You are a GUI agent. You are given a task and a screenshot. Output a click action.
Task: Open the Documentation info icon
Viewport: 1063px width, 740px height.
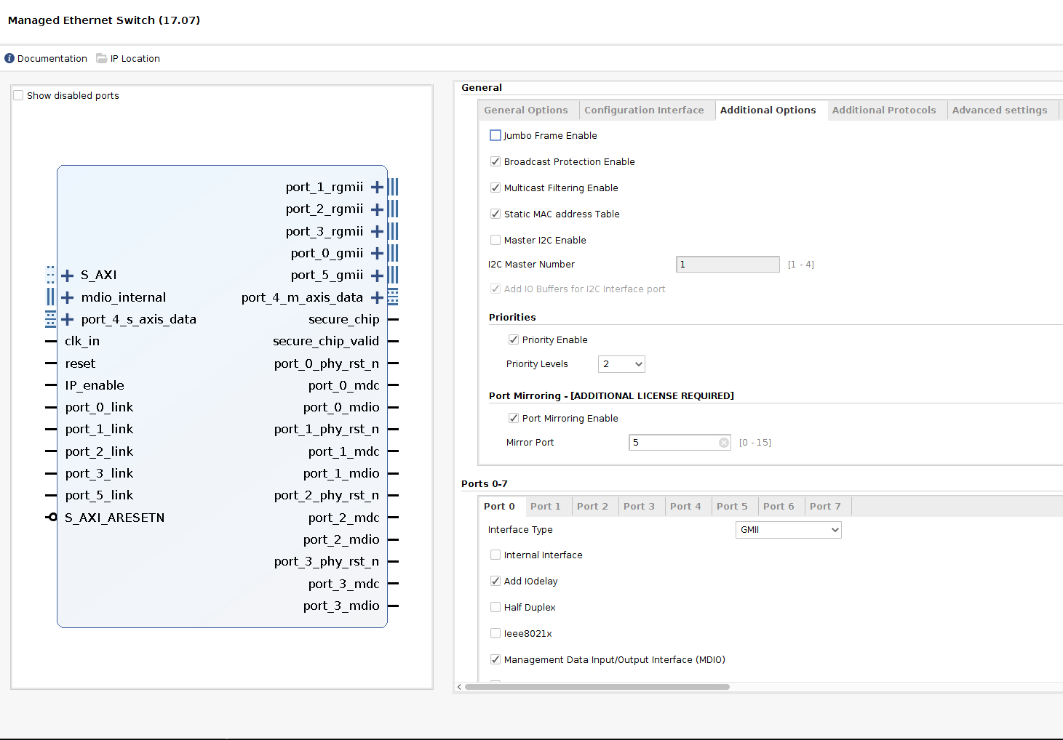coord(9,58)
